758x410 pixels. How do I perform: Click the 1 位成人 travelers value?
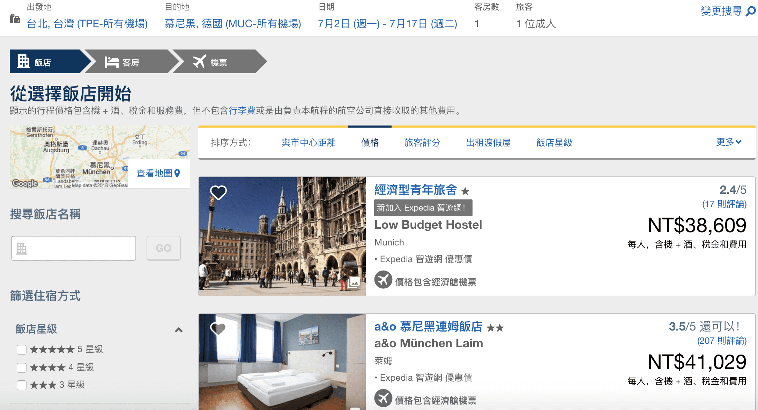pos(536,24)
